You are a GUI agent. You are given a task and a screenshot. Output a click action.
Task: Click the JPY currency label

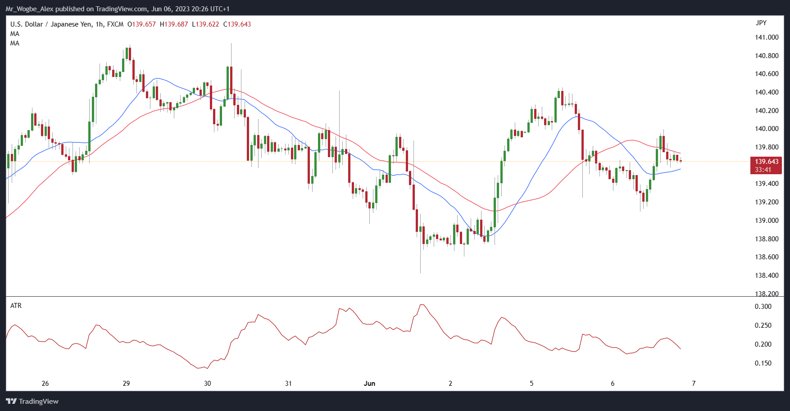click(761, 23)
